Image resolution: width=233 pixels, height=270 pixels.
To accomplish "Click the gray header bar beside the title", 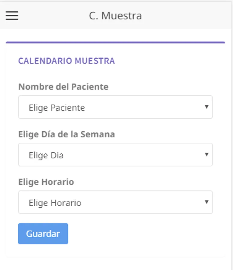I will [x=186, y=16].
